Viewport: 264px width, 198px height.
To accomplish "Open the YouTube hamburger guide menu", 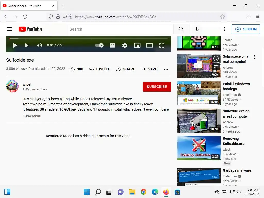I will coord(9,29).
